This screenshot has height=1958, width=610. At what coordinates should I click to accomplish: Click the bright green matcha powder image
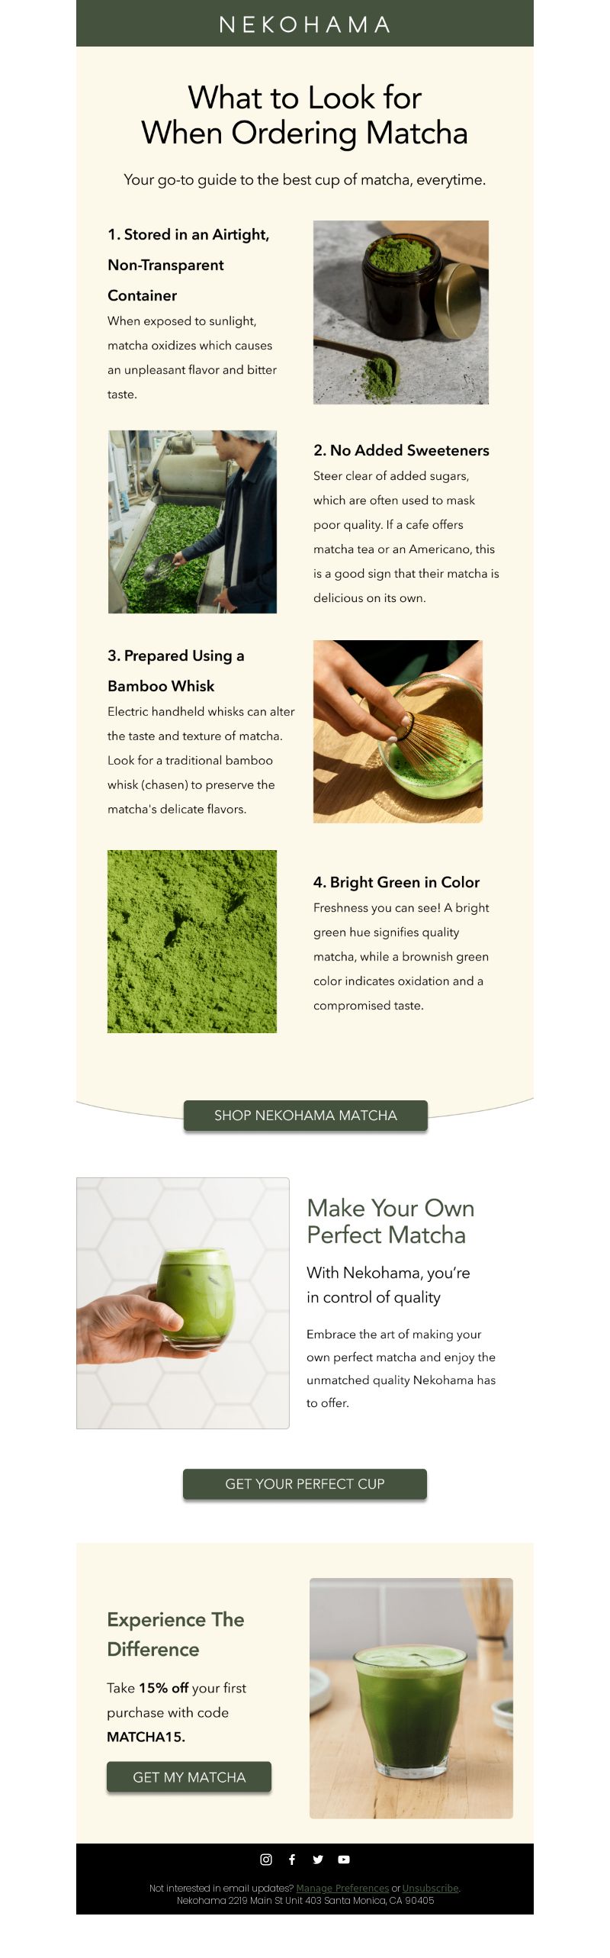(x=192, y=942)
